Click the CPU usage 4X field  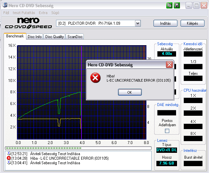pyautogui.click(x=193, y=126)
